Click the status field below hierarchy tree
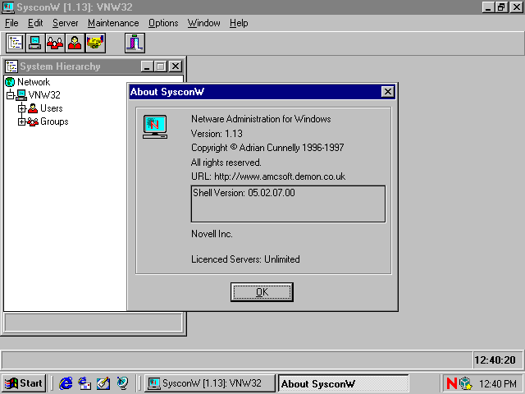This screenshot has height=394, width=525. 94,323
